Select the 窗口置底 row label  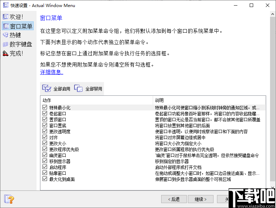click(58, 126)
